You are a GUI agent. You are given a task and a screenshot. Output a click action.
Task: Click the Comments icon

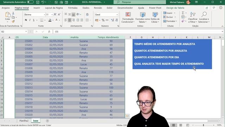tap(214, 8)
